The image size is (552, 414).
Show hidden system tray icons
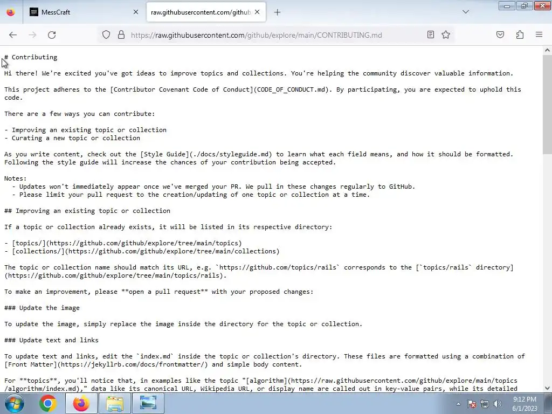pos(458,404)
